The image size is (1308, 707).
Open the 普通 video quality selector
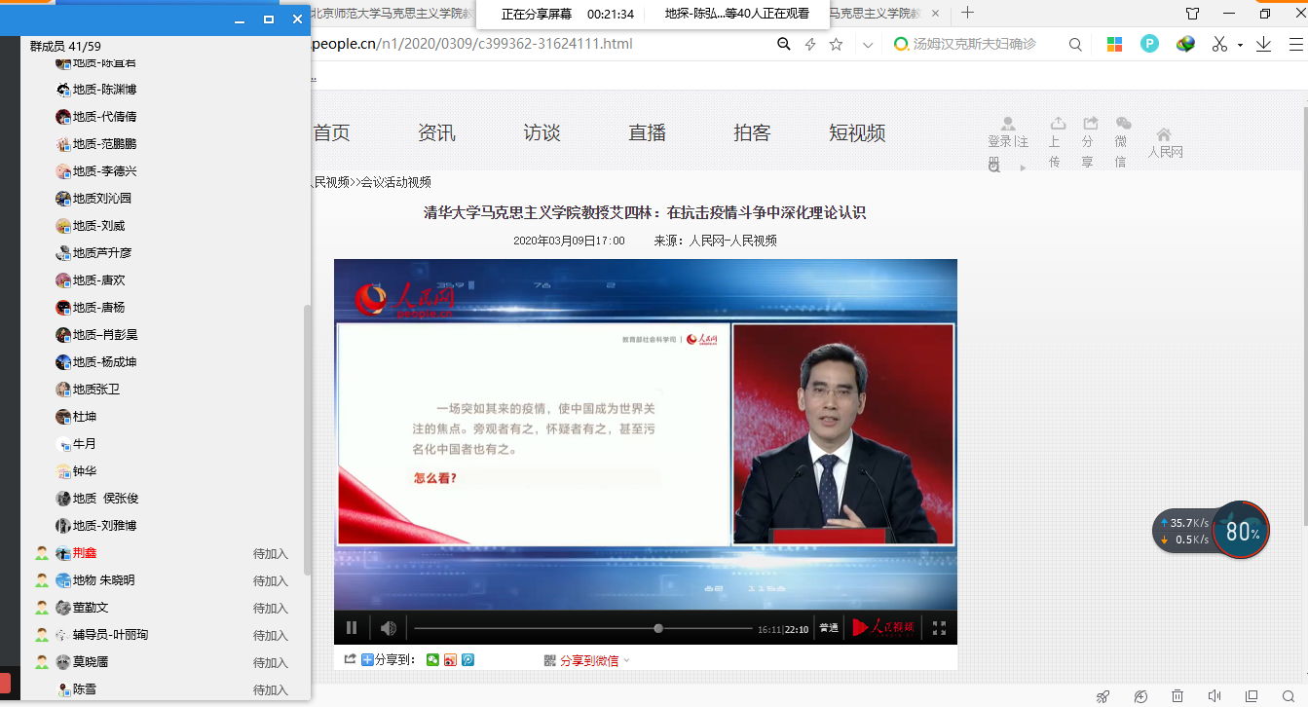pyautogui.click(x=828, y=628)
